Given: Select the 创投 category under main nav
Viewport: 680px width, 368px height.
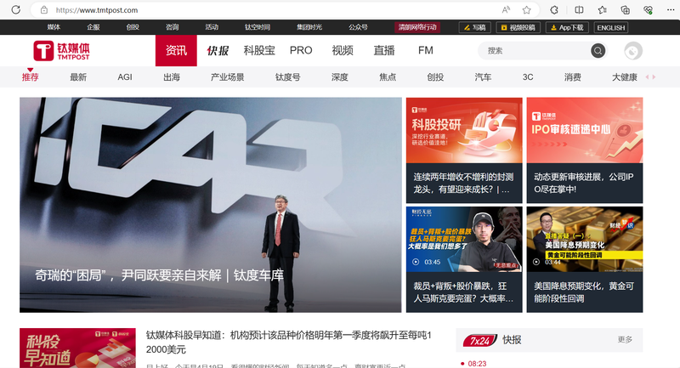Looking at the screenshot, I should 435,77.
